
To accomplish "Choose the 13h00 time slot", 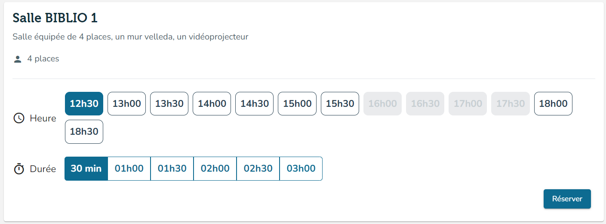I will pyautogui.click(x=126, y=103).
